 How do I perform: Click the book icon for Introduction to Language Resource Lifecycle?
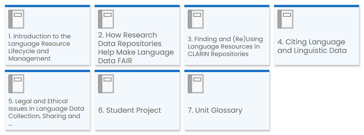pyautogui.click(x=16, y=19)
